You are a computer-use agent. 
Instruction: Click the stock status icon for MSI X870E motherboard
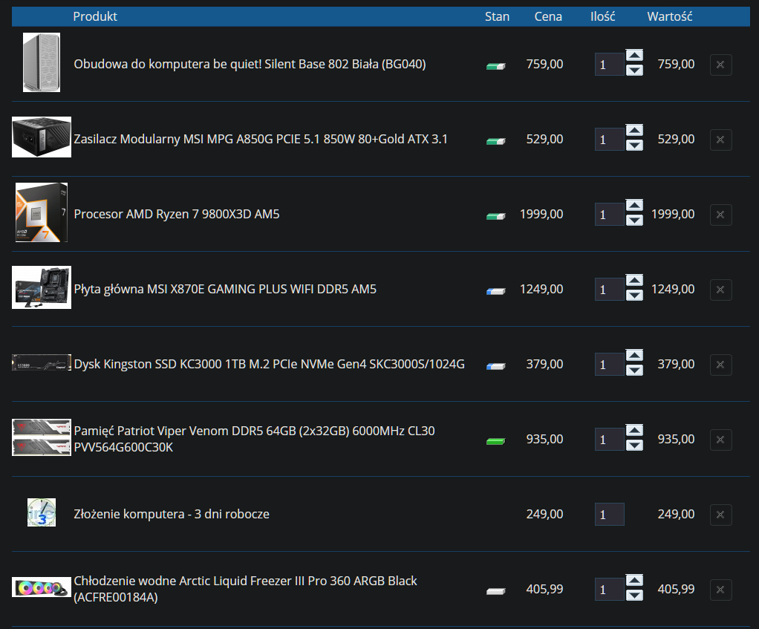495,290
